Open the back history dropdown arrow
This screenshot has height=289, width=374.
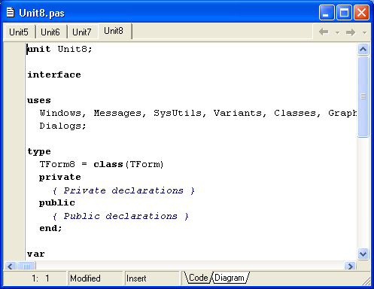(338, 32)
